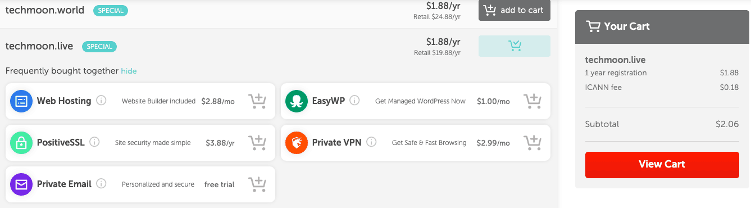This screenshot has height=208, width=751.
Task: Click the Your Cart header icon
Action: click(593, 26)
